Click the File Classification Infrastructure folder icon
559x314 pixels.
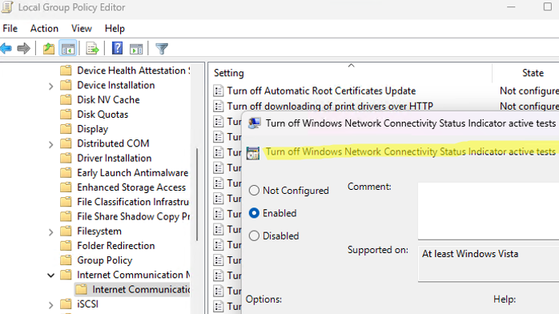click(x=66, y=202)
